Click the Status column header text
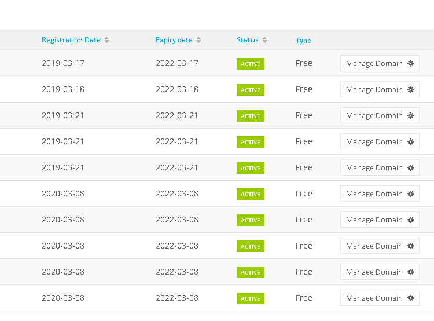The image size is (434, 321). [248, 40]
